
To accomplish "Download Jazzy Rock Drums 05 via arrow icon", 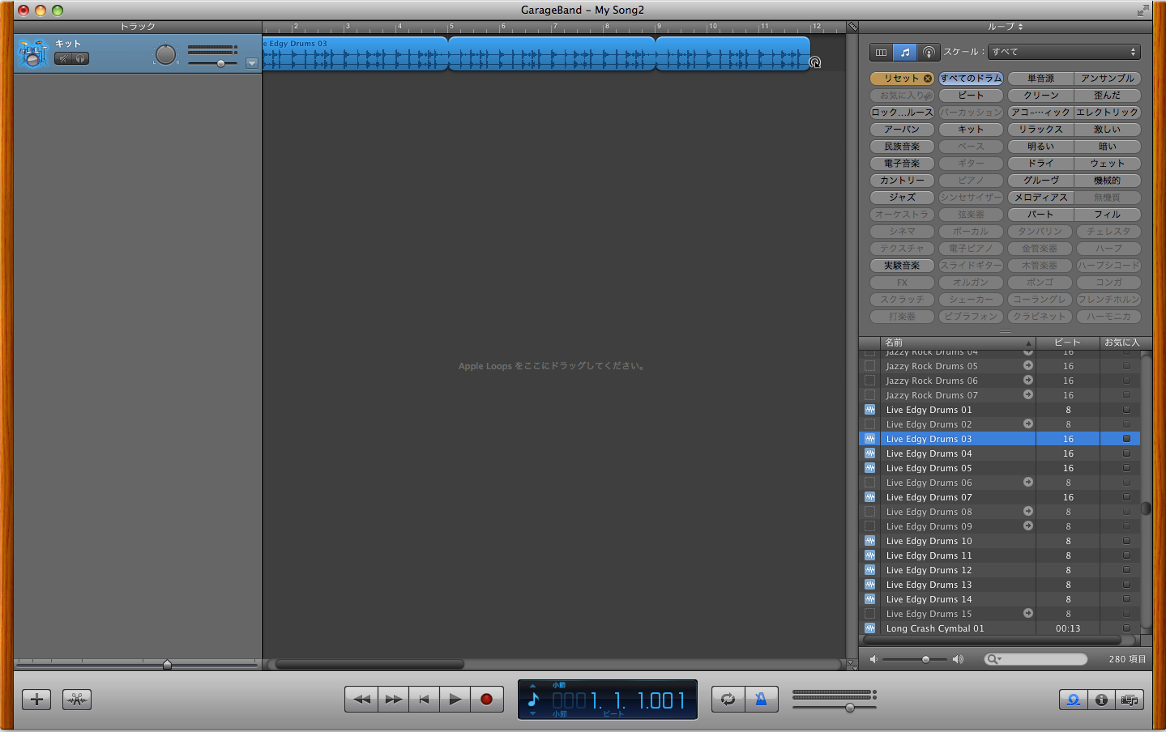I will point(1027,365).
